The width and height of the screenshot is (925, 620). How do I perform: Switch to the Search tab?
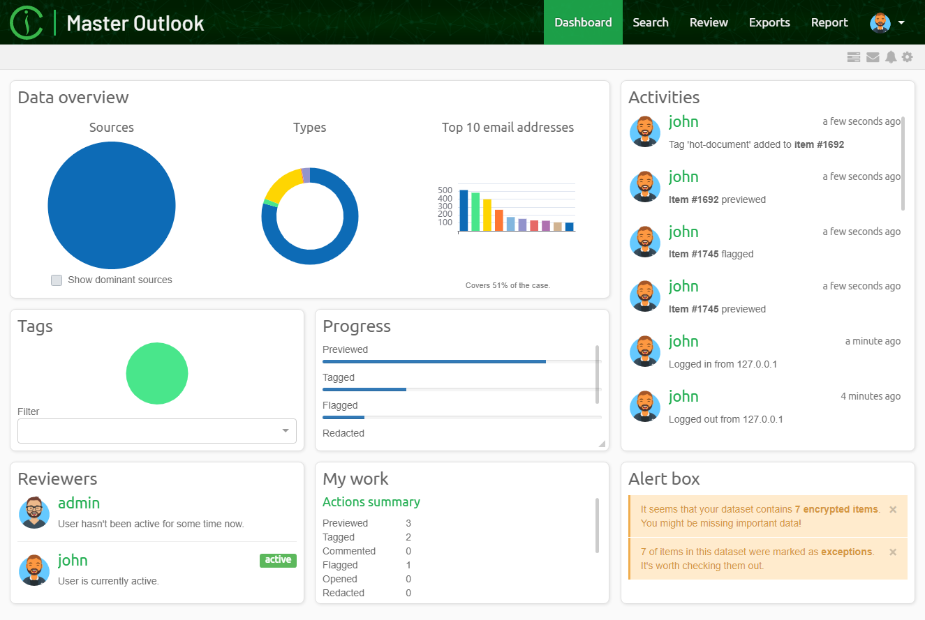[x=650, y=22]
